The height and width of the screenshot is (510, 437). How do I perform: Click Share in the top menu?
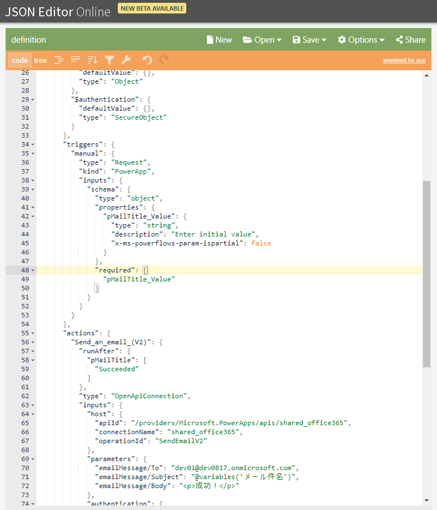(x=411, y=40)
